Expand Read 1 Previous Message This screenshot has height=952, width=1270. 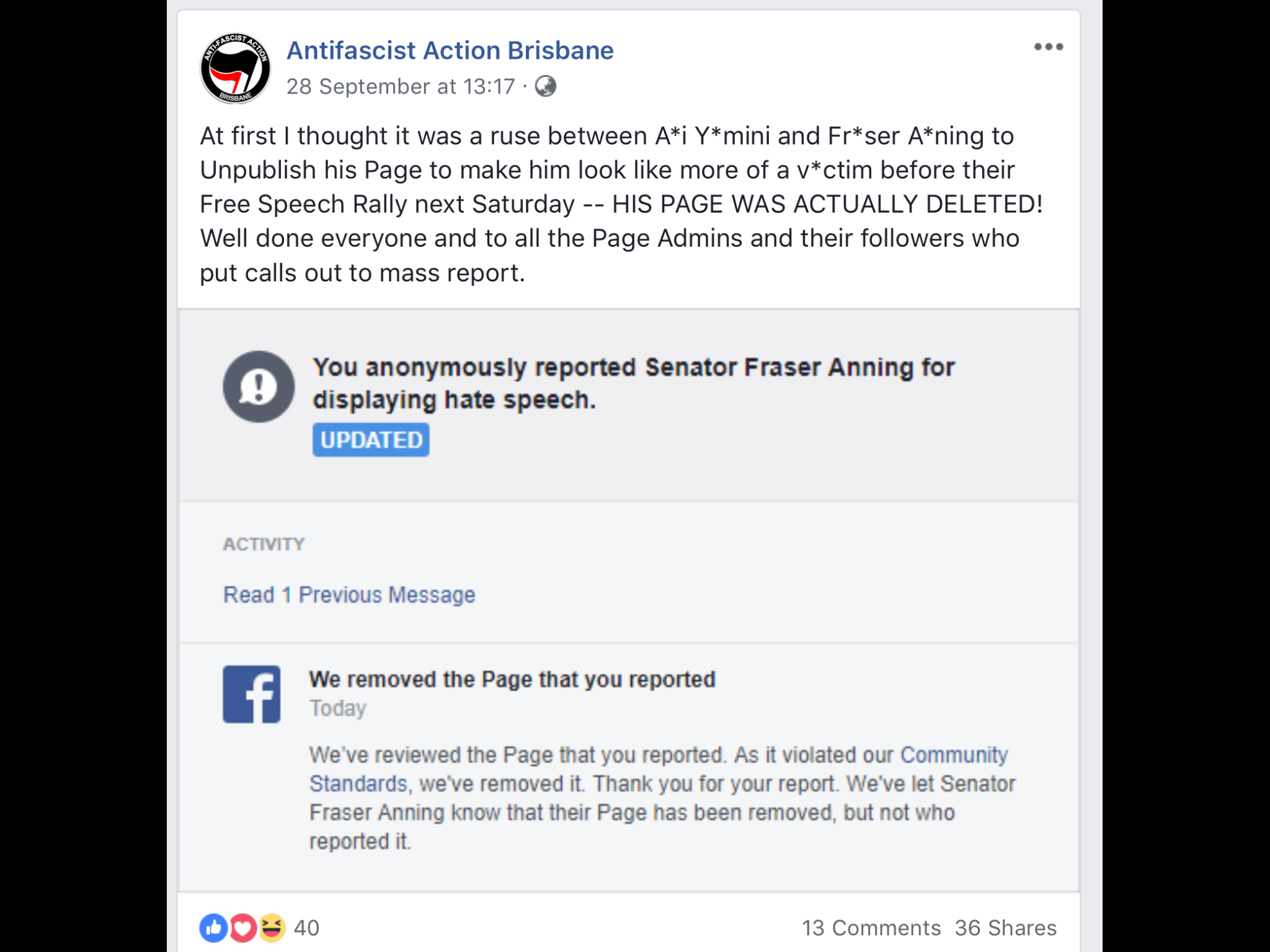pyautogui.click(x=349, y=594)
